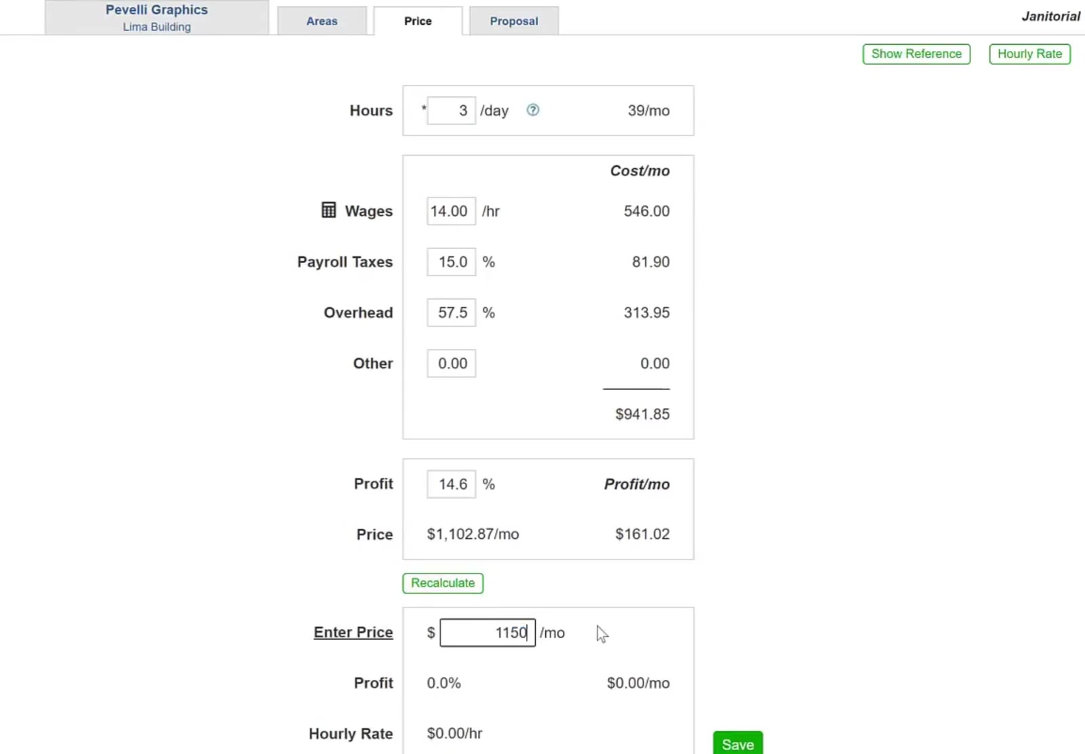Select the $941.85 total cost value
Screen dimensions: 1085x754
point(642,414)
